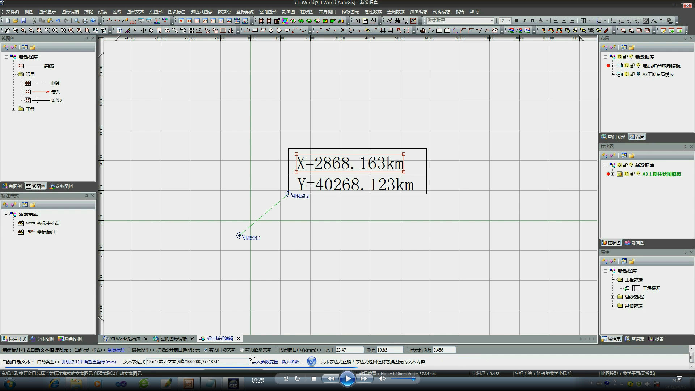The height and width of the screenshot is (391, 695).
Task: Toggle bulb of 新数据库 in 柱状图 panel
Action: (631, 165)
